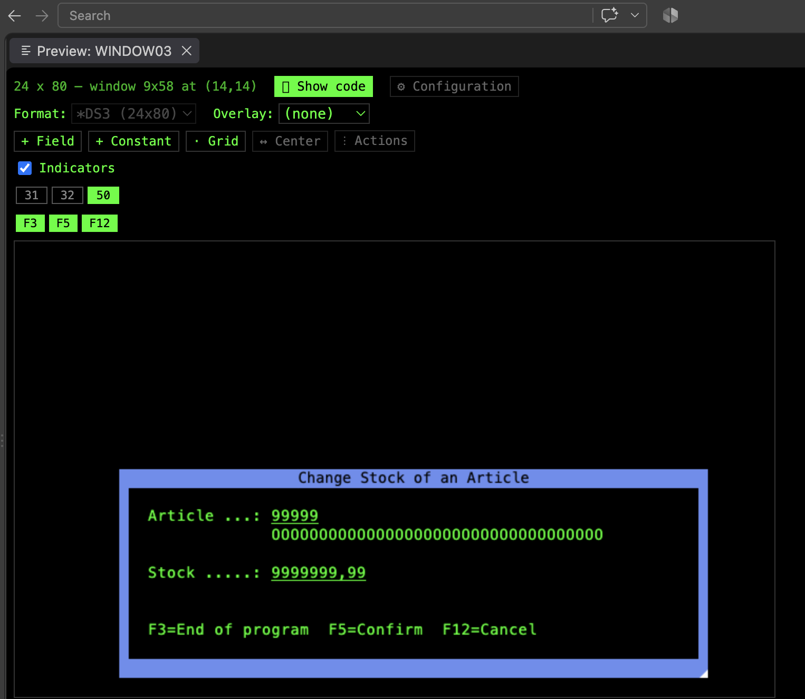Click the 'Change Stock of an Article' title
This screenshot has width=805, height=699.
(x=414, y=478)
